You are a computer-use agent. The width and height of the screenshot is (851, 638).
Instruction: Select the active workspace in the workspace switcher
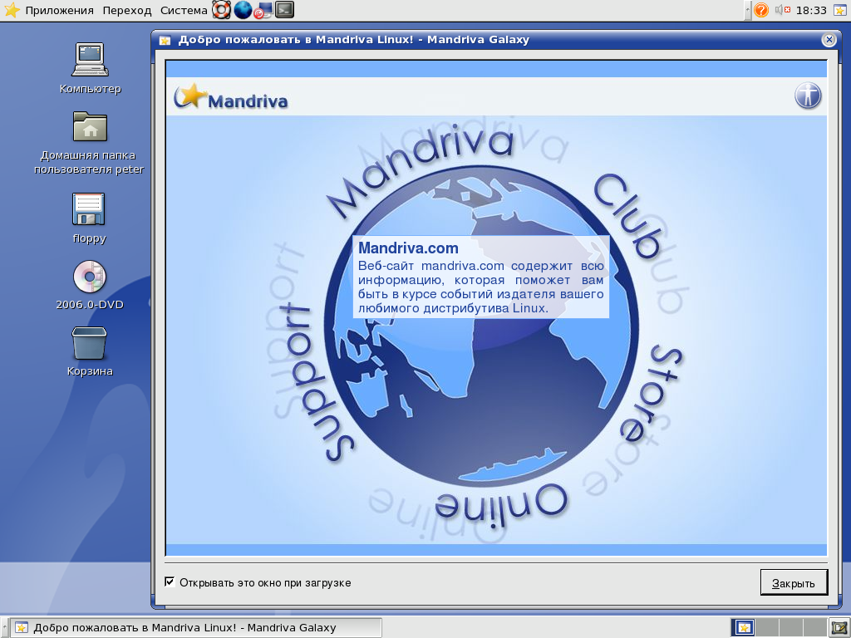tap(743, 628)
